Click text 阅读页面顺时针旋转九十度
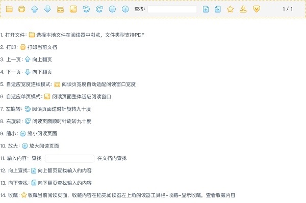 pyautogui.click(x=62, y=121)
